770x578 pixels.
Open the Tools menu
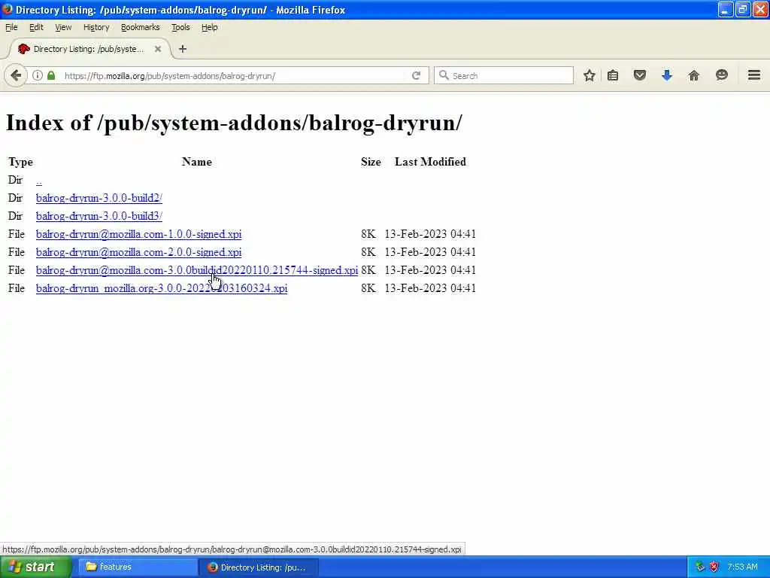pos(180,28)
